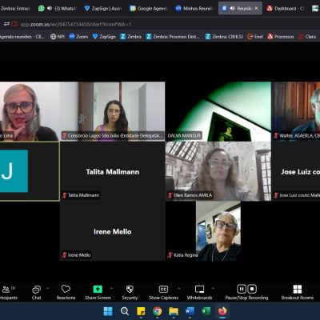Switch to the Dashboard browser tab
The height and width of the screenshot is (320, 320).
pyautogui.click(x=286, y=9)
